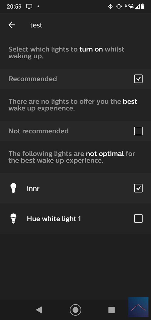151x320 pixels.
Task: Uncheck the Recommended checkbox
Action: point(138,79)
